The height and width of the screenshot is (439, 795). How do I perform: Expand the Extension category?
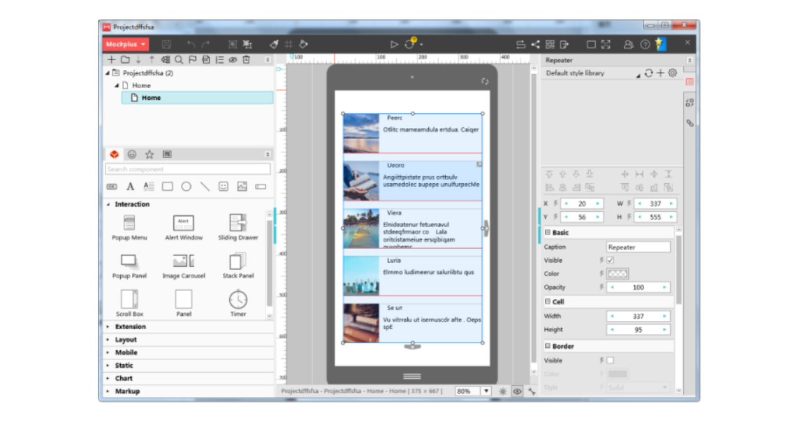coord(108,327)
